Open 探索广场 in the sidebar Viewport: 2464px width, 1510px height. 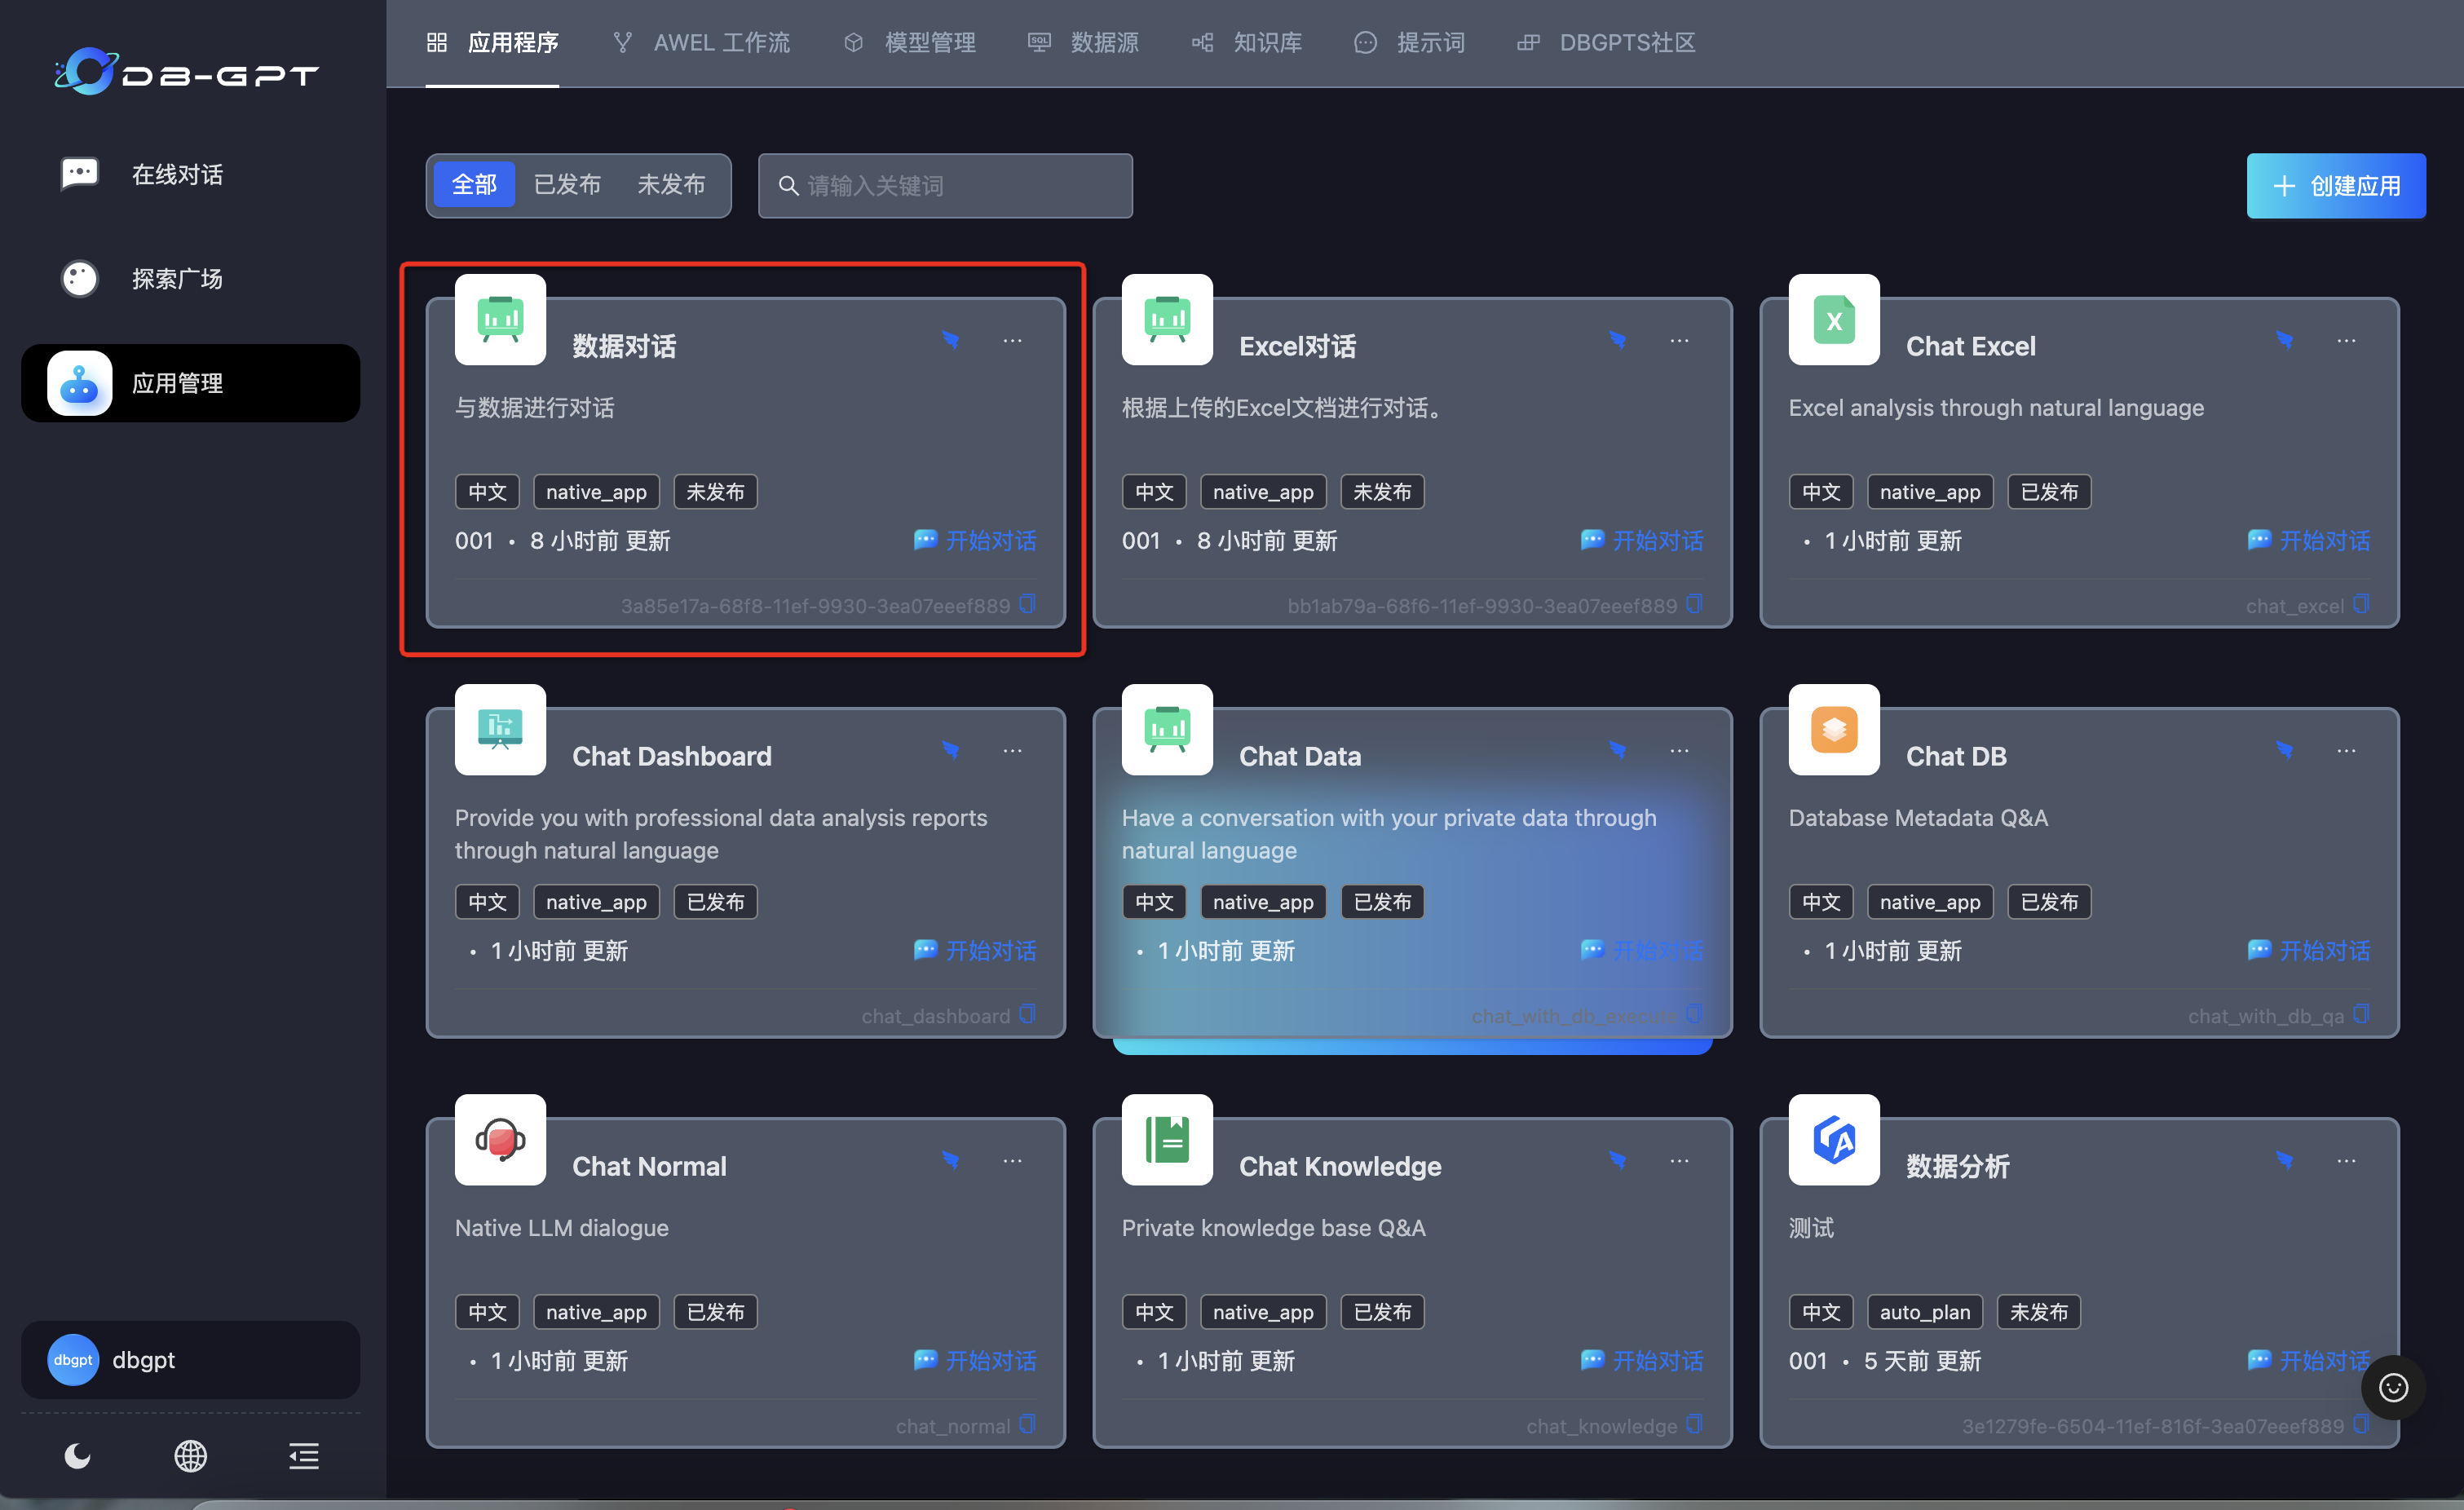pos(177,279)
